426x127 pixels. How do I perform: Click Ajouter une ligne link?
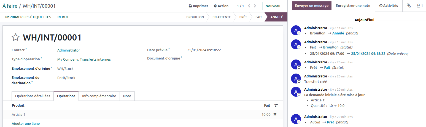(x=26, y=124)
